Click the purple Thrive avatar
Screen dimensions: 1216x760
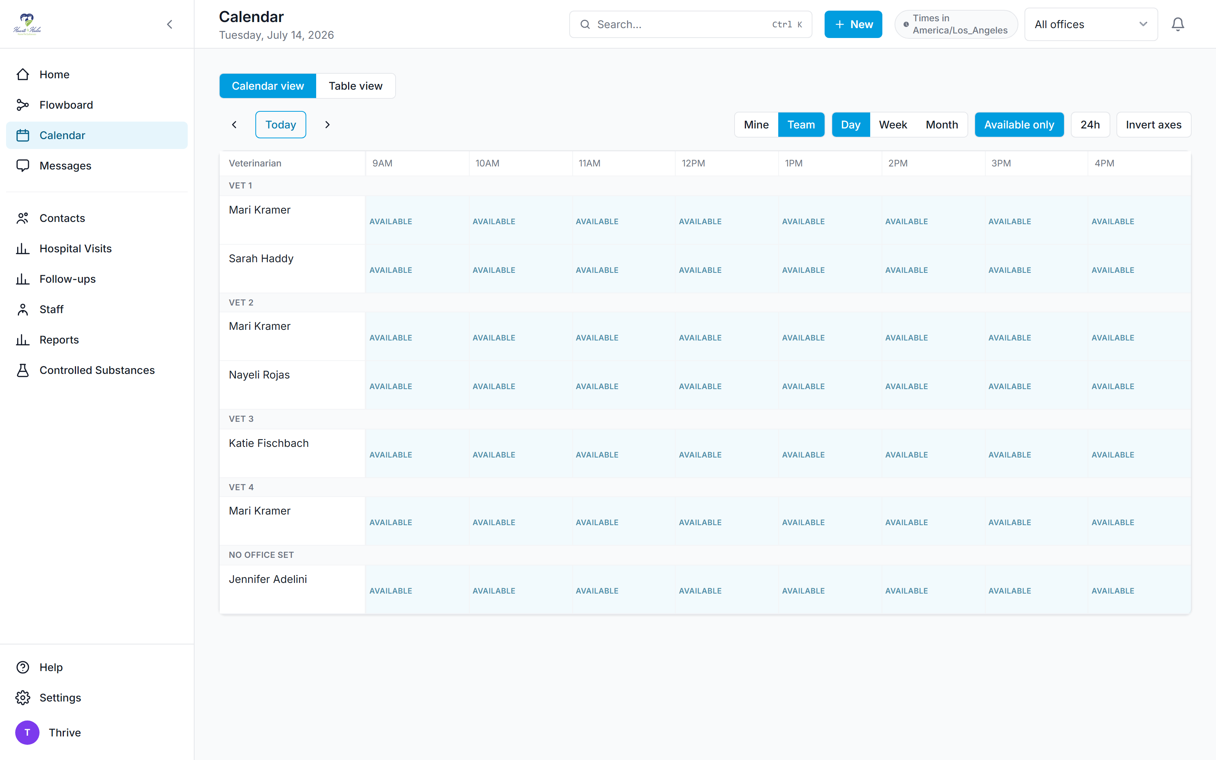click(27, 732)
